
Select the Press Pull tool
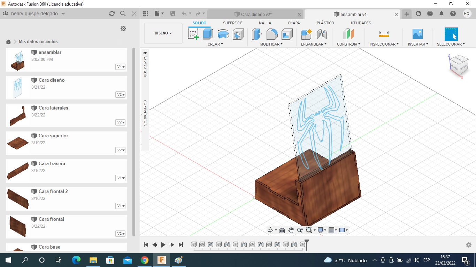pyautogui.click(x=257, y=34)
